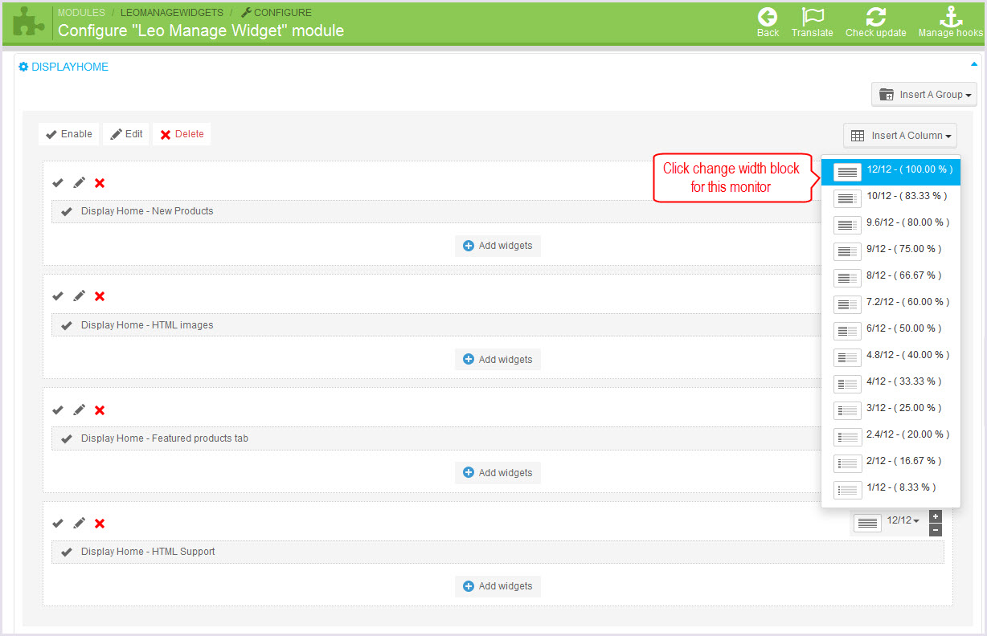Click Display Home - New Products widget row

point(438,211)
